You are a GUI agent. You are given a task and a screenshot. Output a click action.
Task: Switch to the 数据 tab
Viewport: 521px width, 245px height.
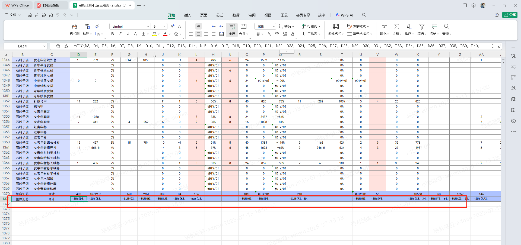coord(236,15)
